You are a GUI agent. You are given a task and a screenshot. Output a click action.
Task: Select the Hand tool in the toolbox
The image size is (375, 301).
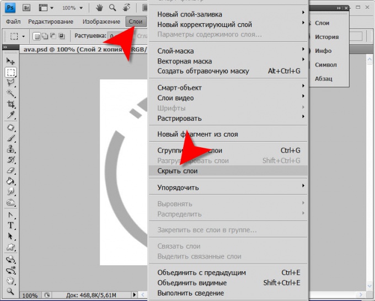(10, 281)
